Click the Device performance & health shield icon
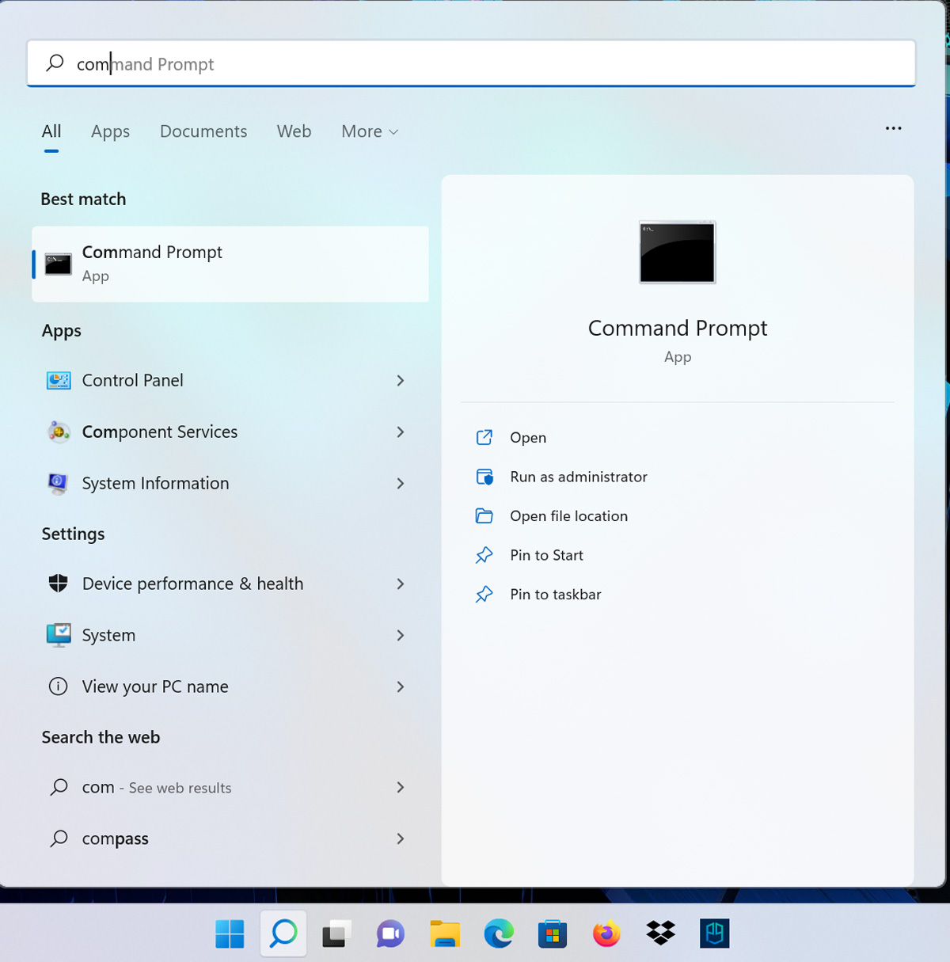The height and width of the screenshot is (962, 950). [x=59, y=584]
